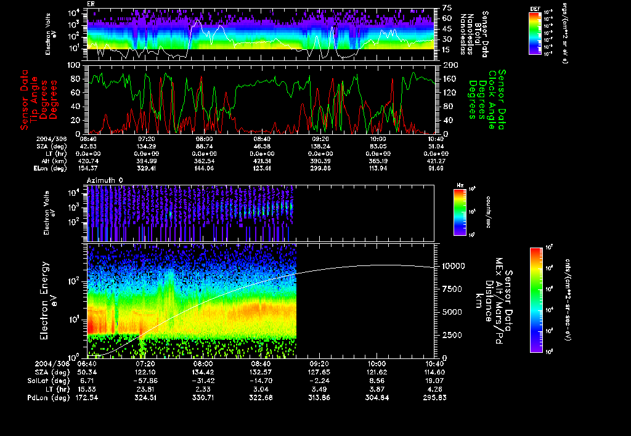
Task: Click the Hz counts/sec color bar
Action: pyautogui.click(x=460, y=212)
